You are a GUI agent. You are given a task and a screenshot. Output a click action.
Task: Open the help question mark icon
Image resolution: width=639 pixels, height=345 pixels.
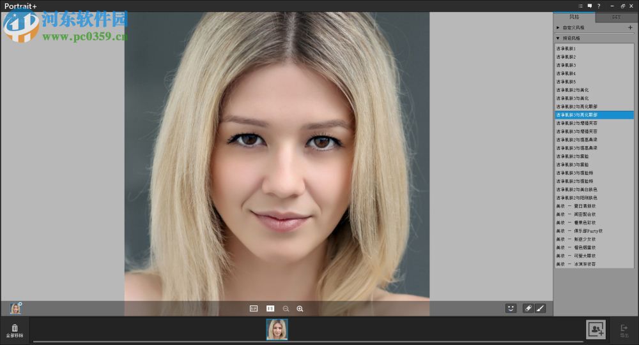coord(599,6)
